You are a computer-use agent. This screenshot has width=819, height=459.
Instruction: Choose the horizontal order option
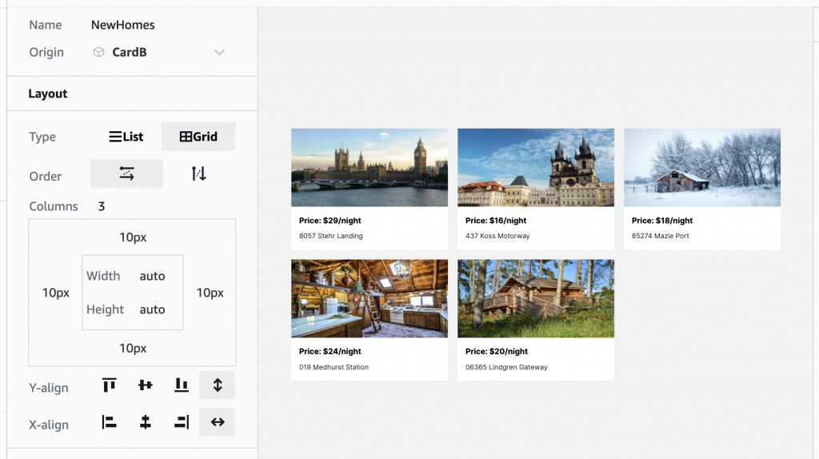(127, 174)
